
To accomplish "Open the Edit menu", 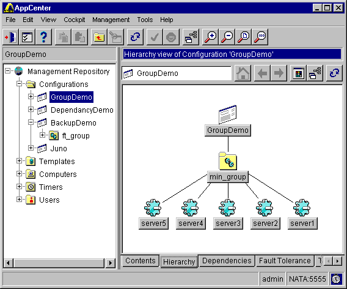I will (28, 20).
